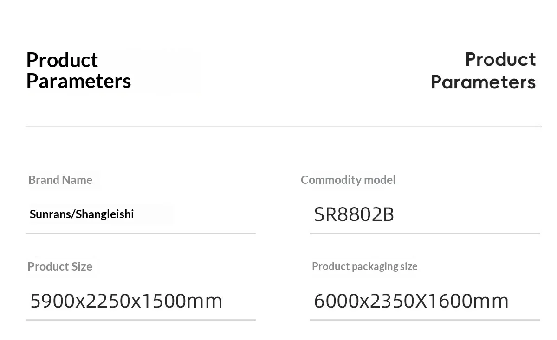
Task: Click the word Product in the left heading
Action: click(x=62, y=60)
